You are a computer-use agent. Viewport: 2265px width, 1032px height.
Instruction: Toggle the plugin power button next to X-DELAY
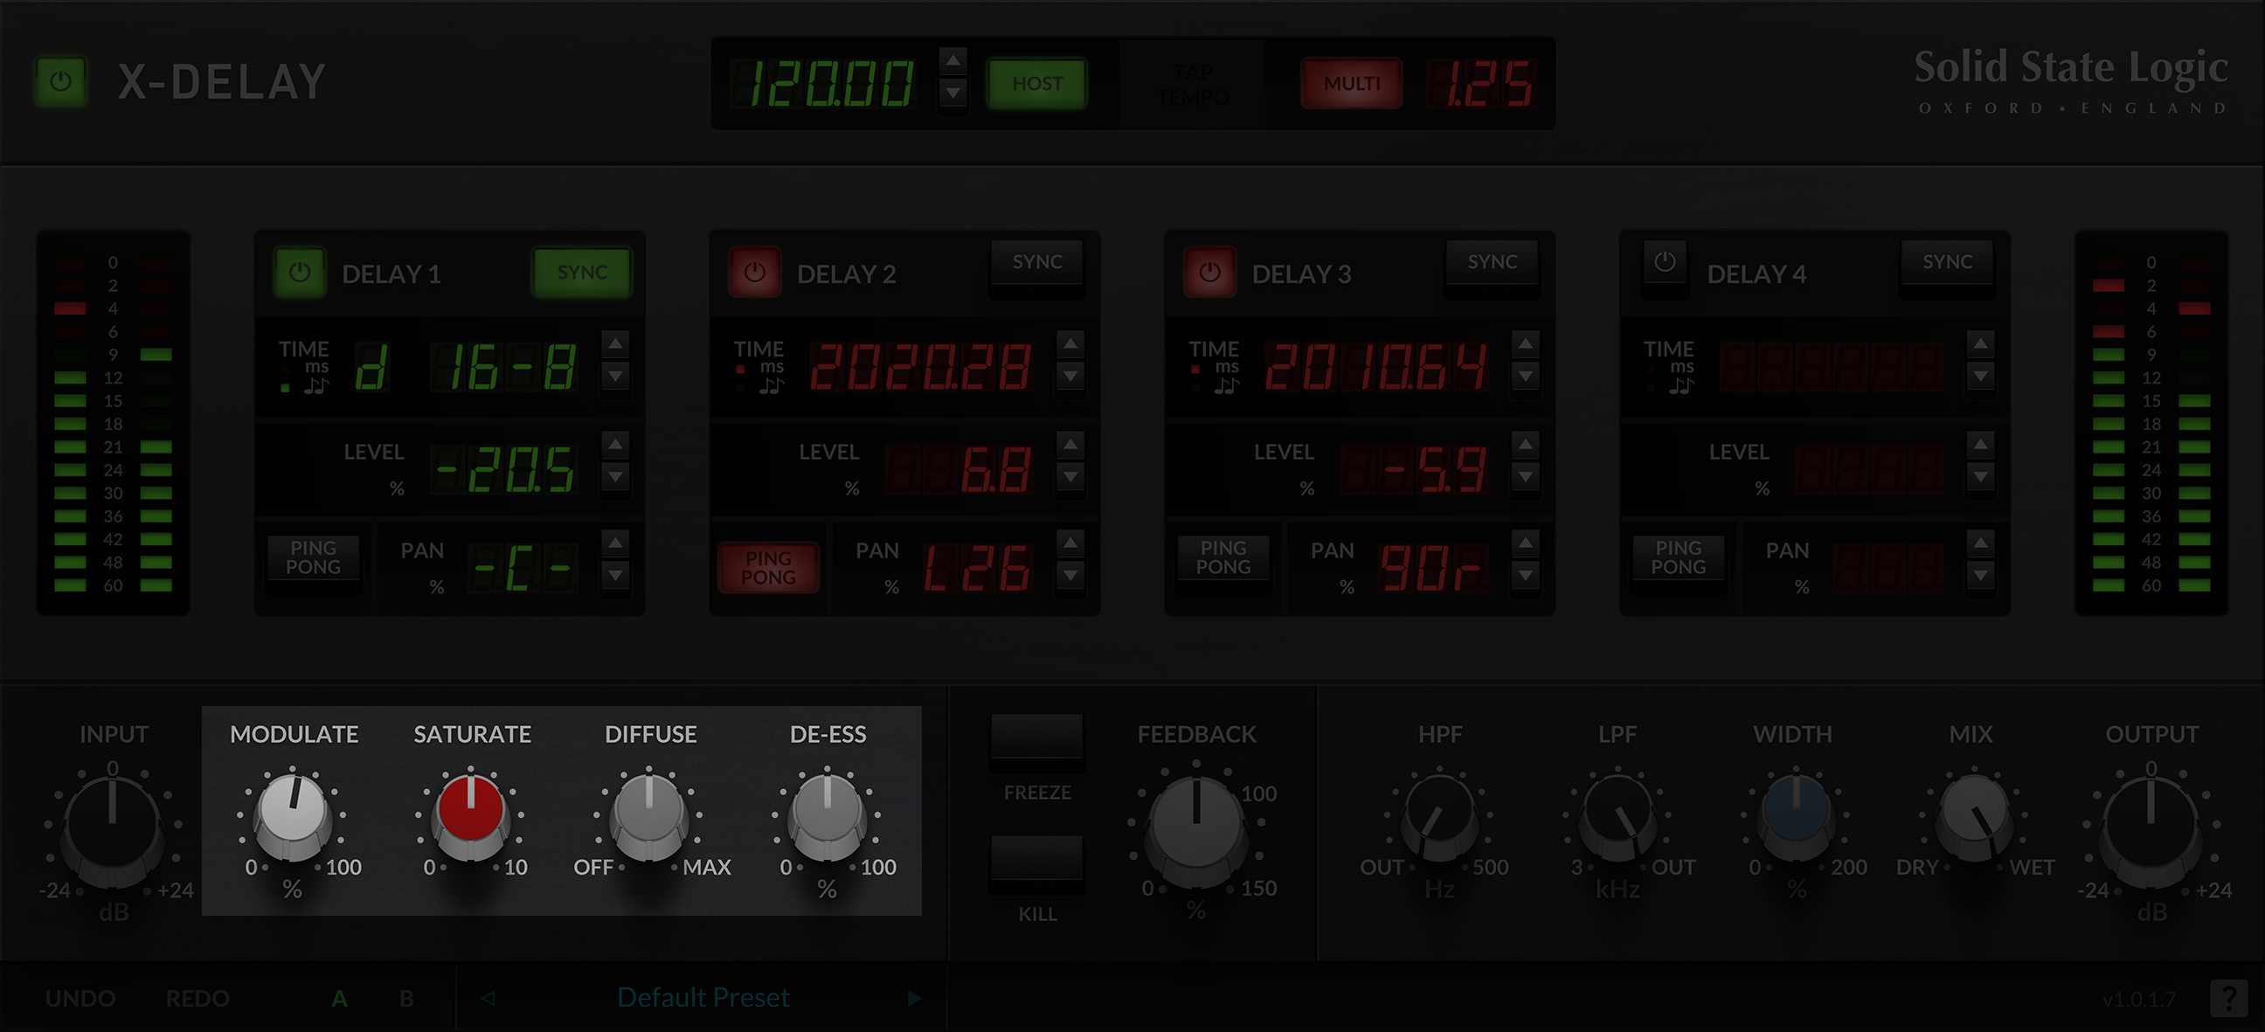click(60, 80)
